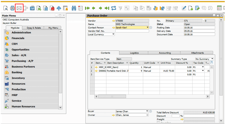Go to Last Data Record
This screenshot has height=124, width=225.
[x=107, y=8]
